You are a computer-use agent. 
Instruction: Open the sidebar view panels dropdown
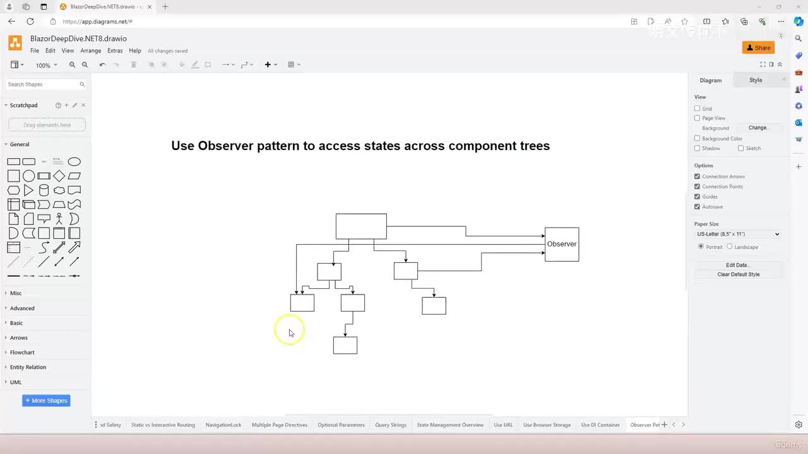point(17,65)
